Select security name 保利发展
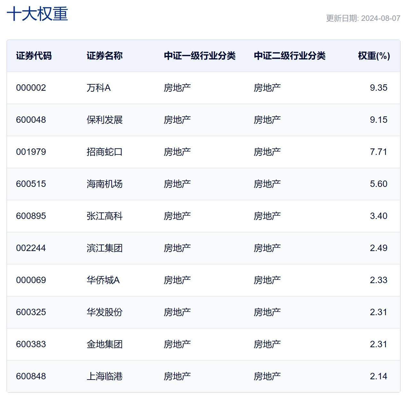This screenshot has width=408, height=395. tap(105, 120)
